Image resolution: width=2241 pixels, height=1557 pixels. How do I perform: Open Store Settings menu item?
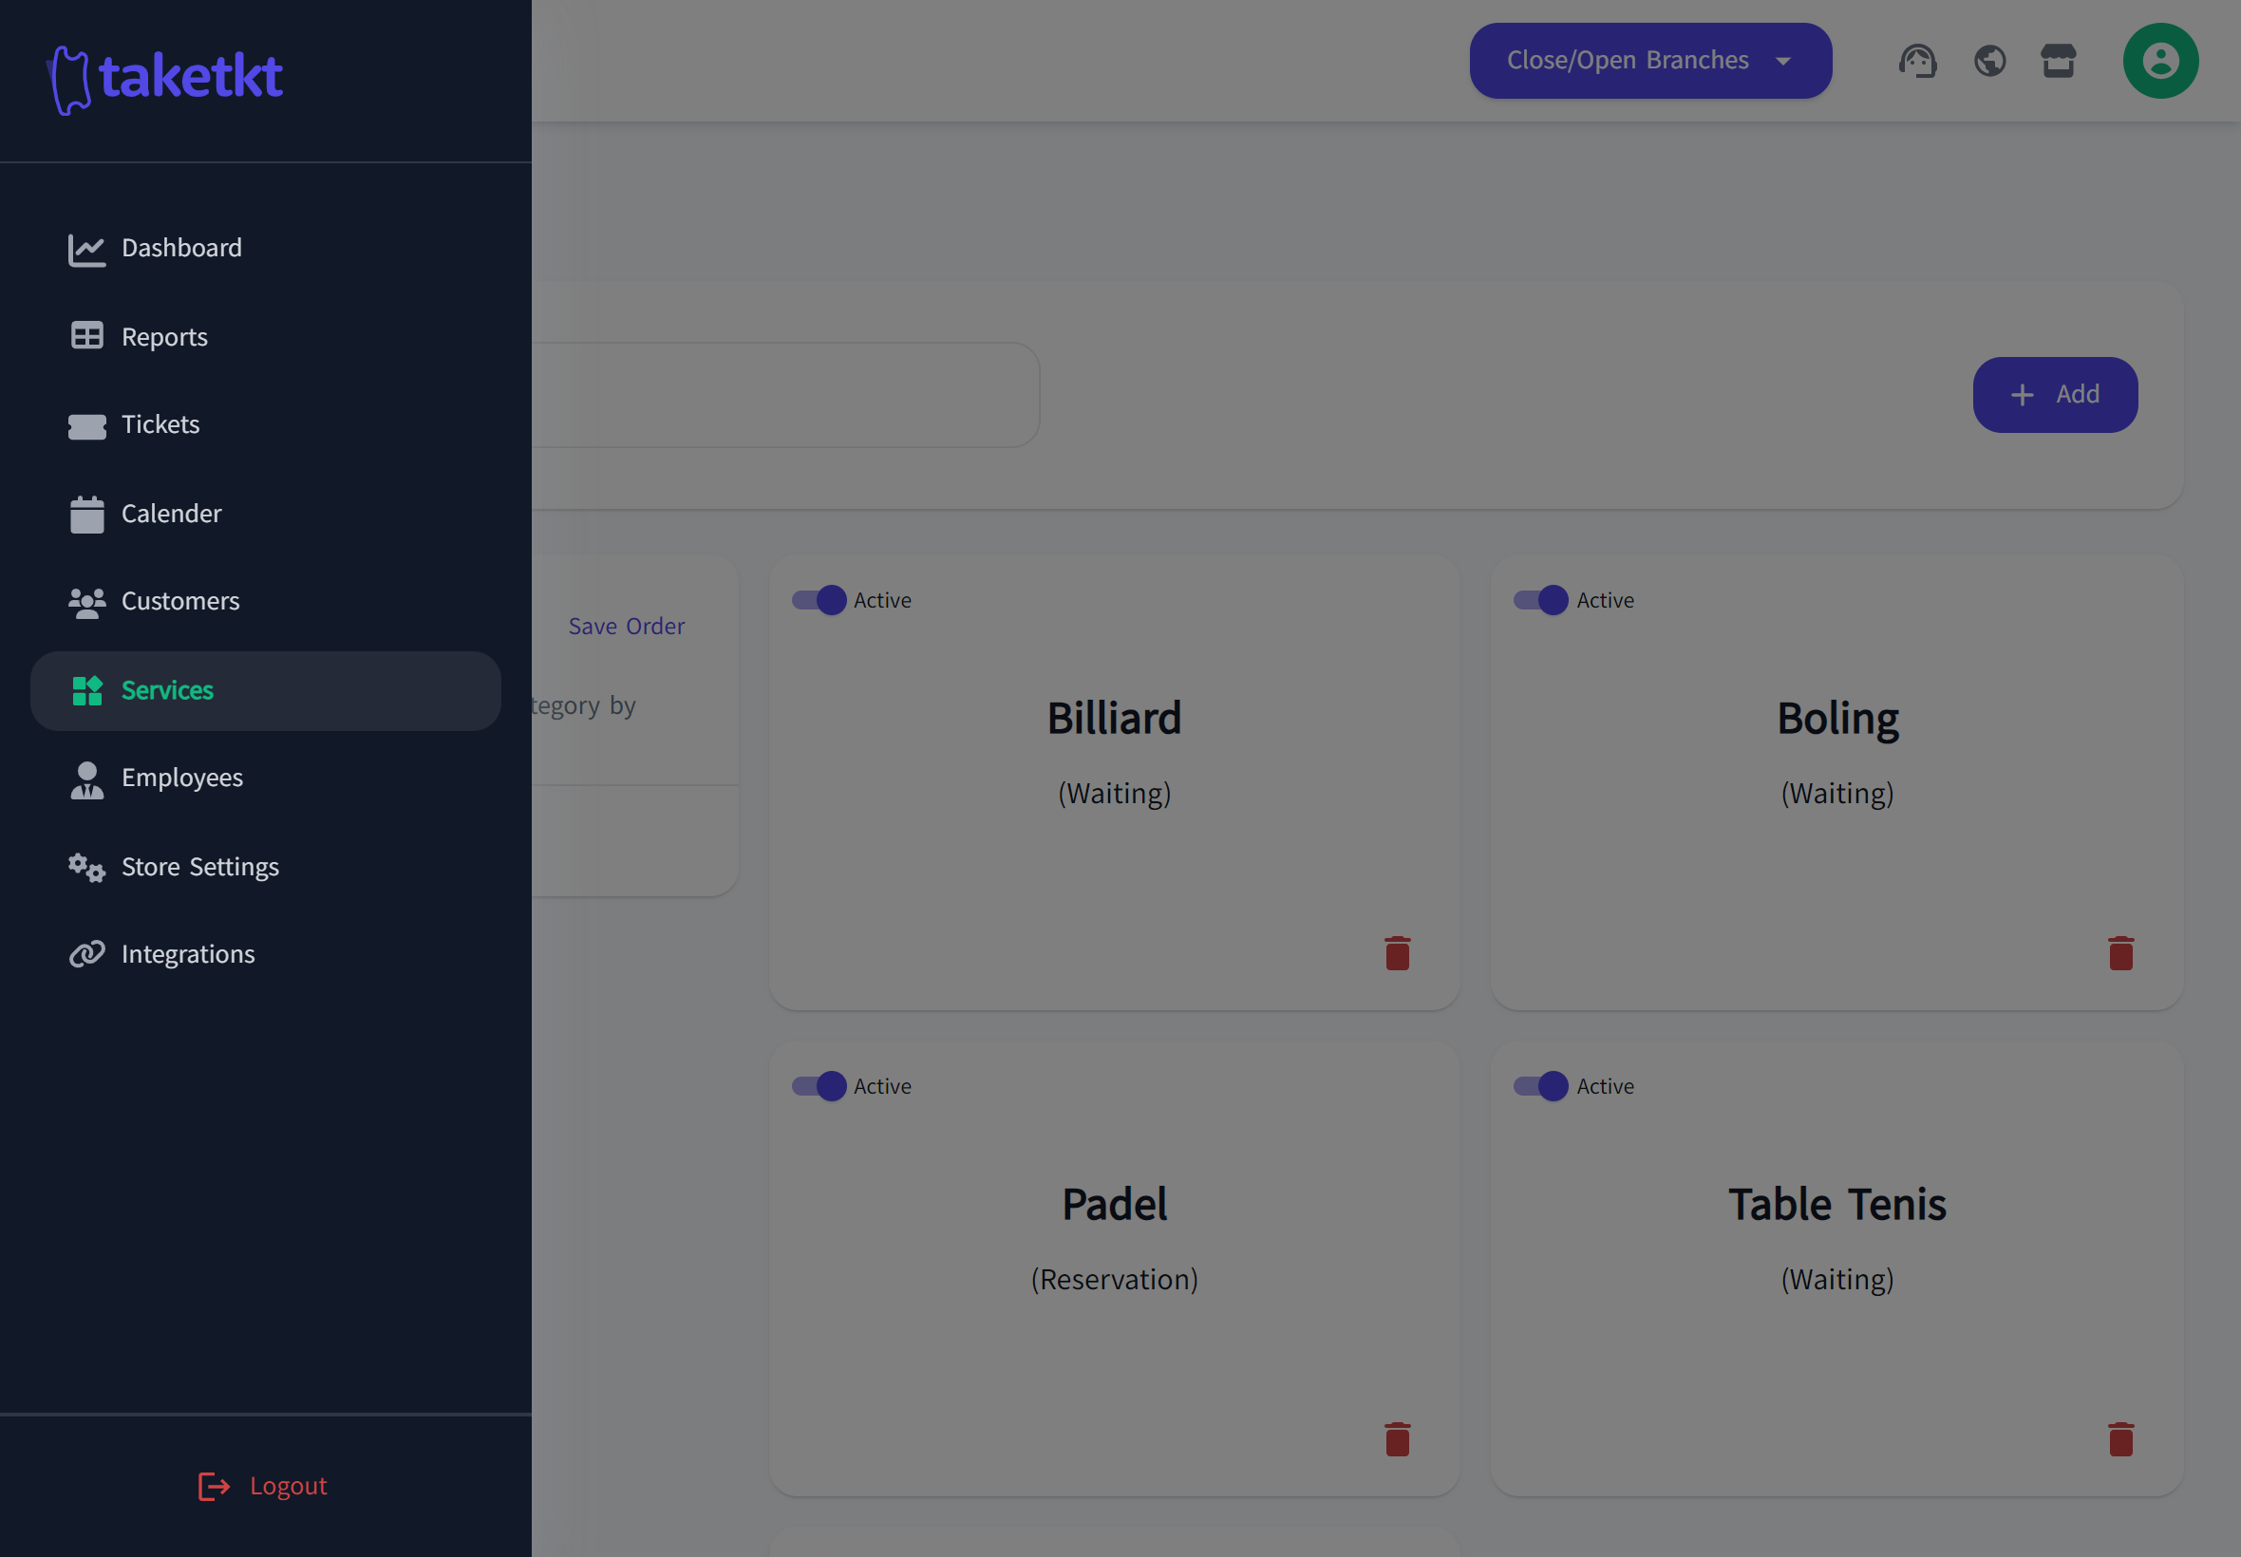(265, 868)
